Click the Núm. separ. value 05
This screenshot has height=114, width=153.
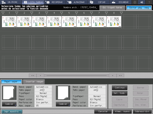pyautogui.click(x=43, y=105)
